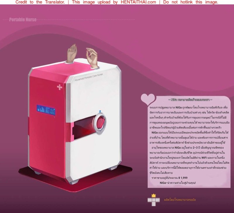The width and height of the screenshot is (234, 213).
Task: Click the crowned cross hospital logo
Action: tap(154, 200)
